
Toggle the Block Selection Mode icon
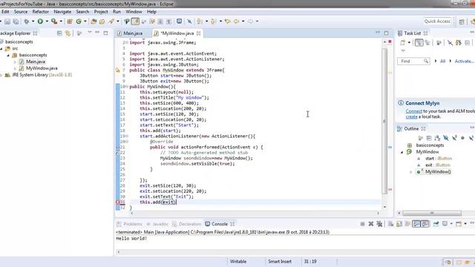[x=160, y=22]
